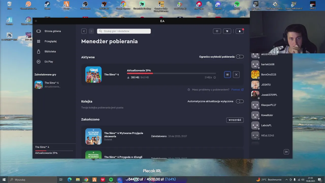Click Riot Client desktop icon
The image size is (325, 183).
click(x=199, y=5)
